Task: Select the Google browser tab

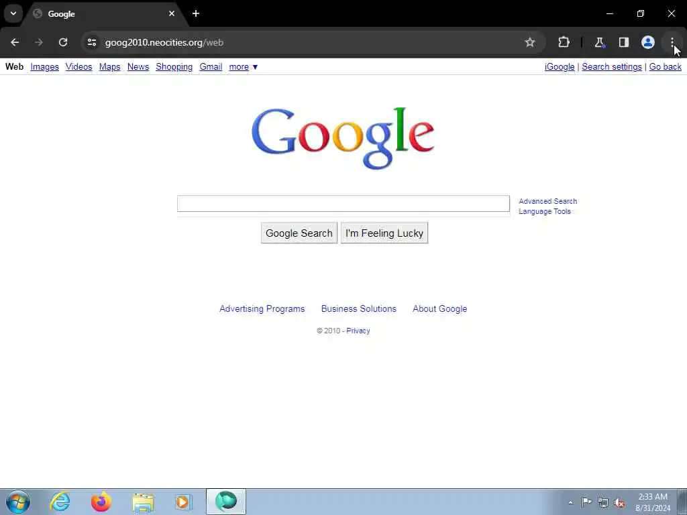Action: tap(104, 14)
